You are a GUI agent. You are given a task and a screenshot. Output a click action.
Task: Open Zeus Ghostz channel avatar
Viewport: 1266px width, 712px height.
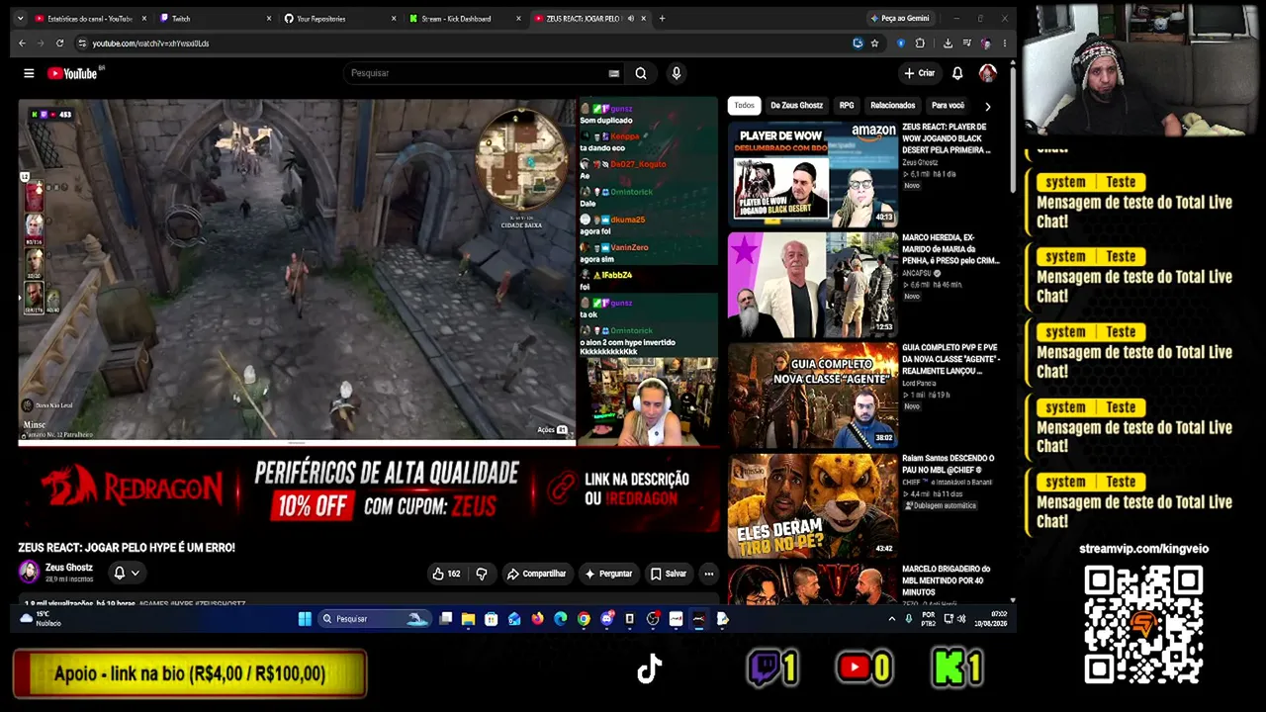coord(29,573)
